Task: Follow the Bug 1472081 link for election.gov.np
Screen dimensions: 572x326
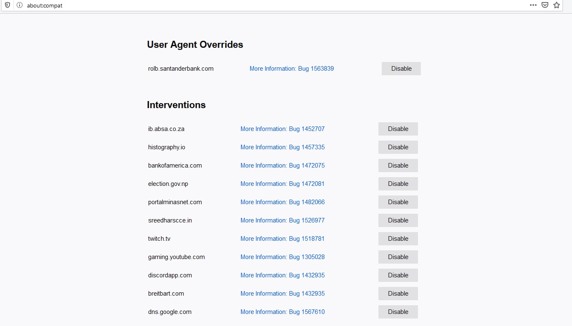Action: [283, 184]
